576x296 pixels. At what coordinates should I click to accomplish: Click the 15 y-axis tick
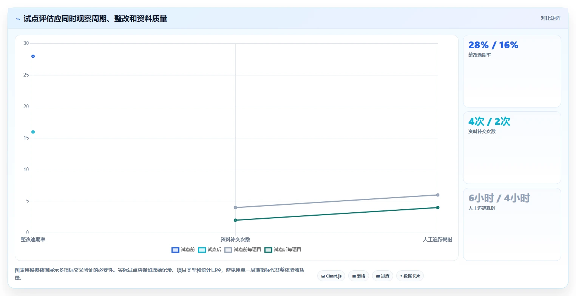[26, 138]
